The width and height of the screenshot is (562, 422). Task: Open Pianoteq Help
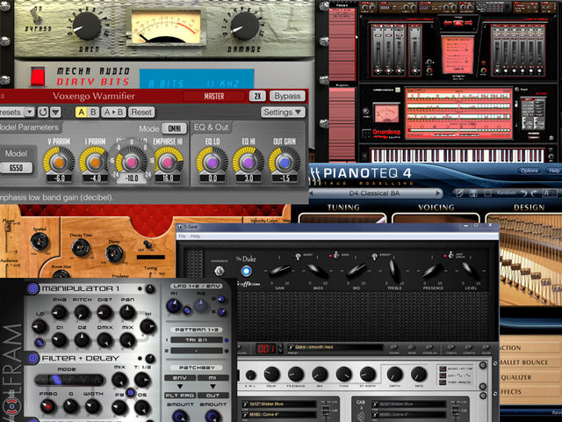554,171
